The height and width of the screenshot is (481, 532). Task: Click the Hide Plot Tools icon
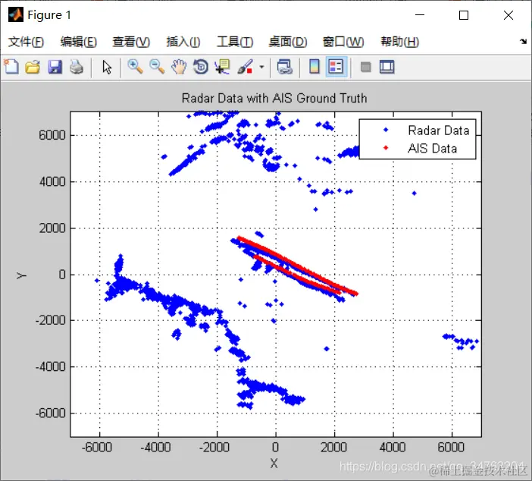point(365,67)
